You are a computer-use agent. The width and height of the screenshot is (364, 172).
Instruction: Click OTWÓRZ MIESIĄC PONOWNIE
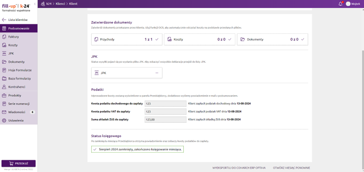click(x=292, y=168)
